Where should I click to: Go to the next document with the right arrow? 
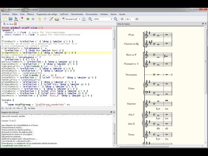tap(33, 19)
